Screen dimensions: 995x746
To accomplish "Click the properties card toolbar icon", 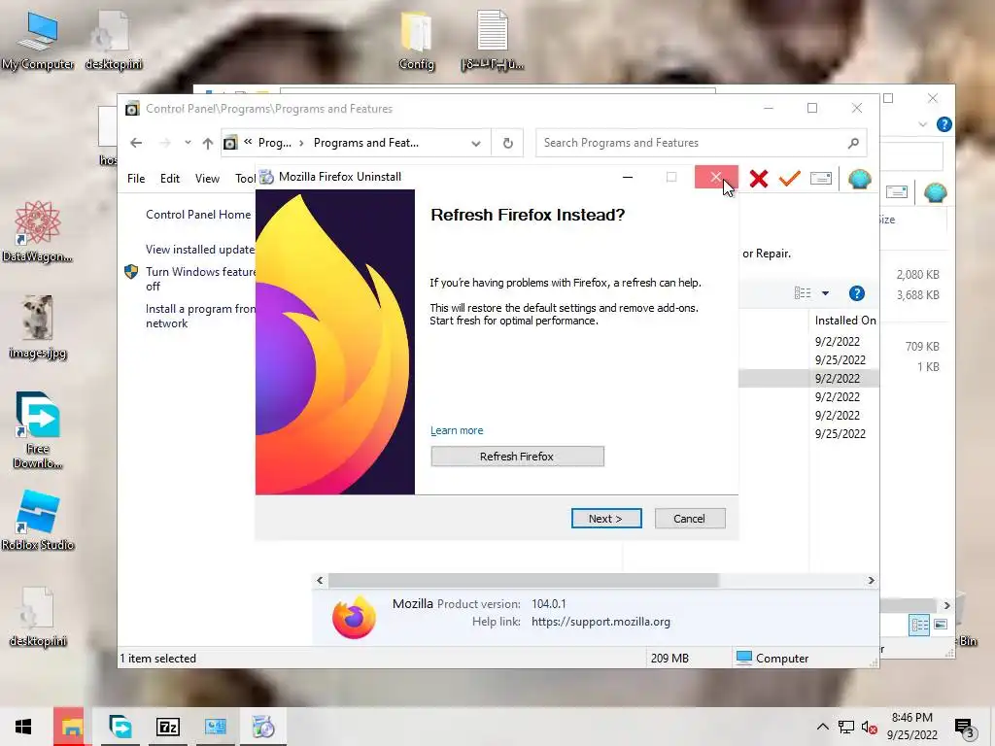I will point(820,179).
